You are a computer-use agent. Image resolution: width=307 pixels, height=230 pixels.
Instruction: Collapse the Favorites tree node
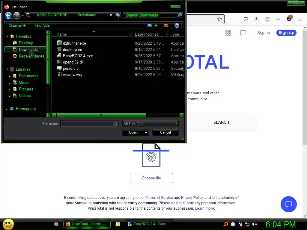[x=7, y=36]
